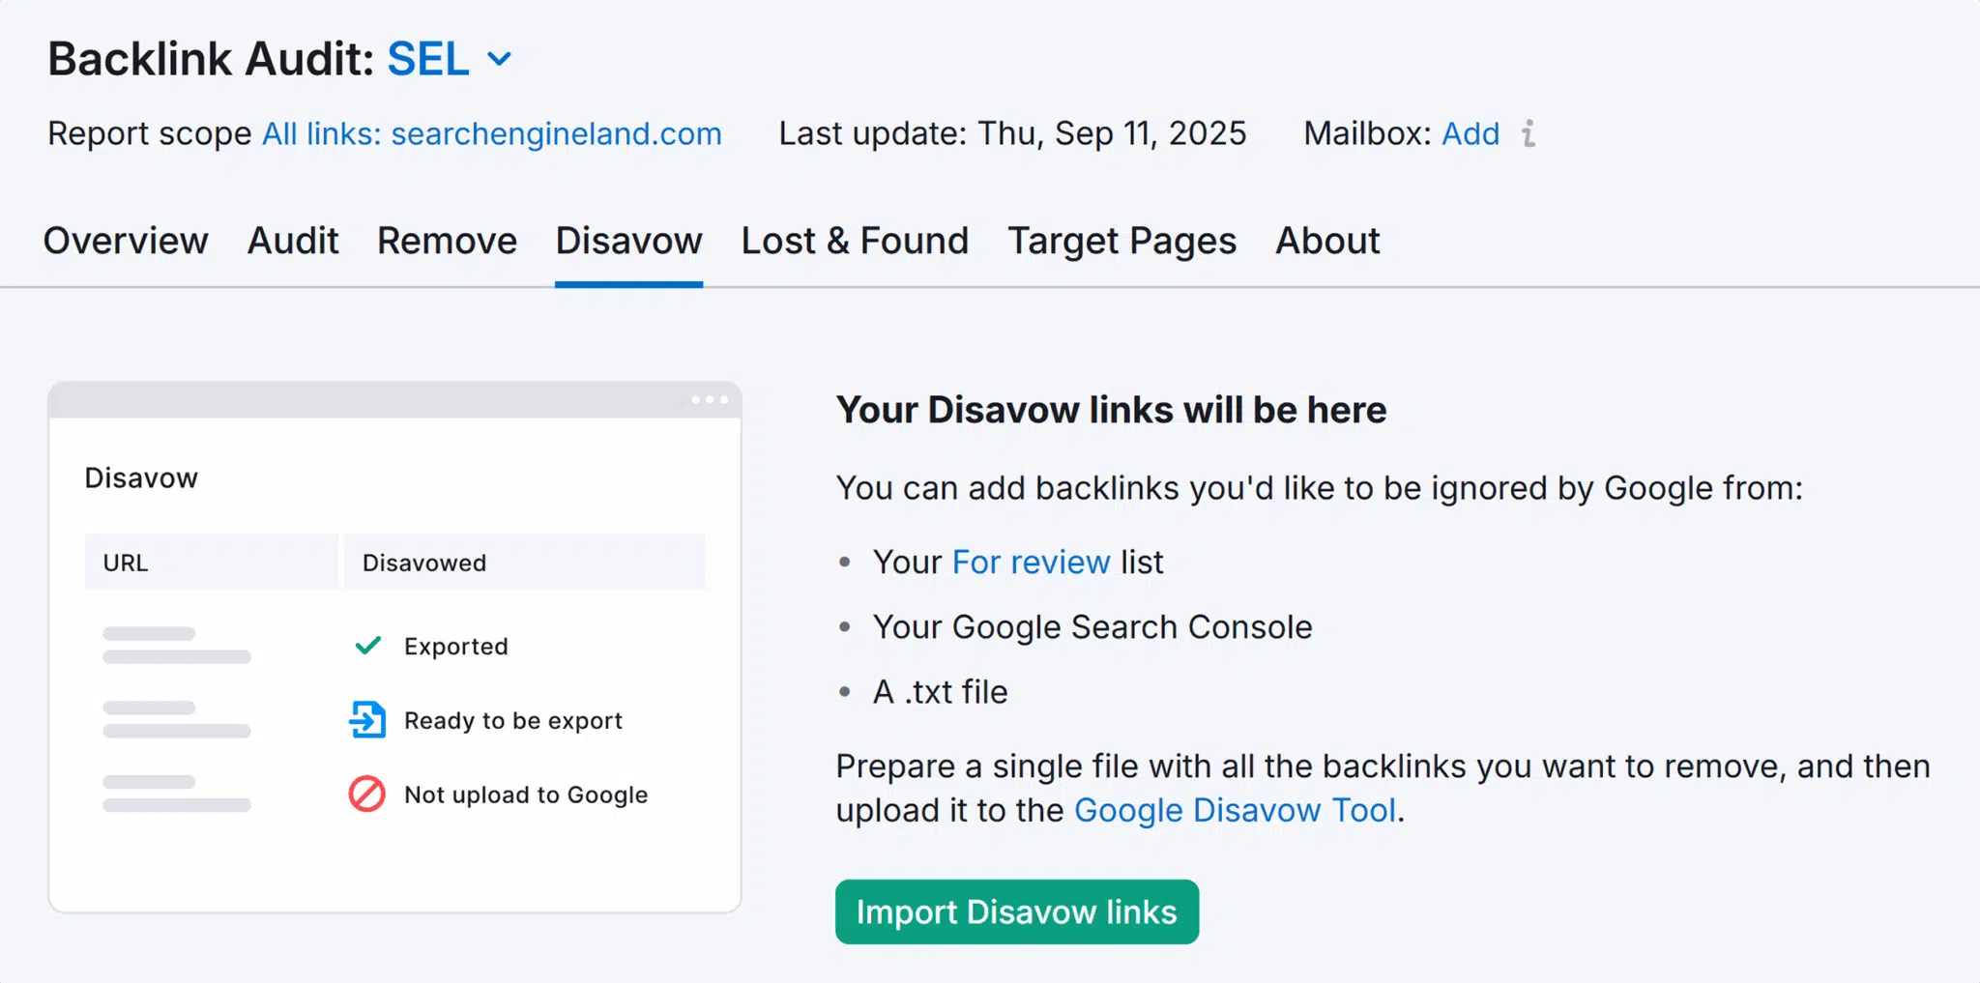Click the 'Your Google Search Console' bullet
Viewport: 1980px width, 983px height.
coord(1092,627)
